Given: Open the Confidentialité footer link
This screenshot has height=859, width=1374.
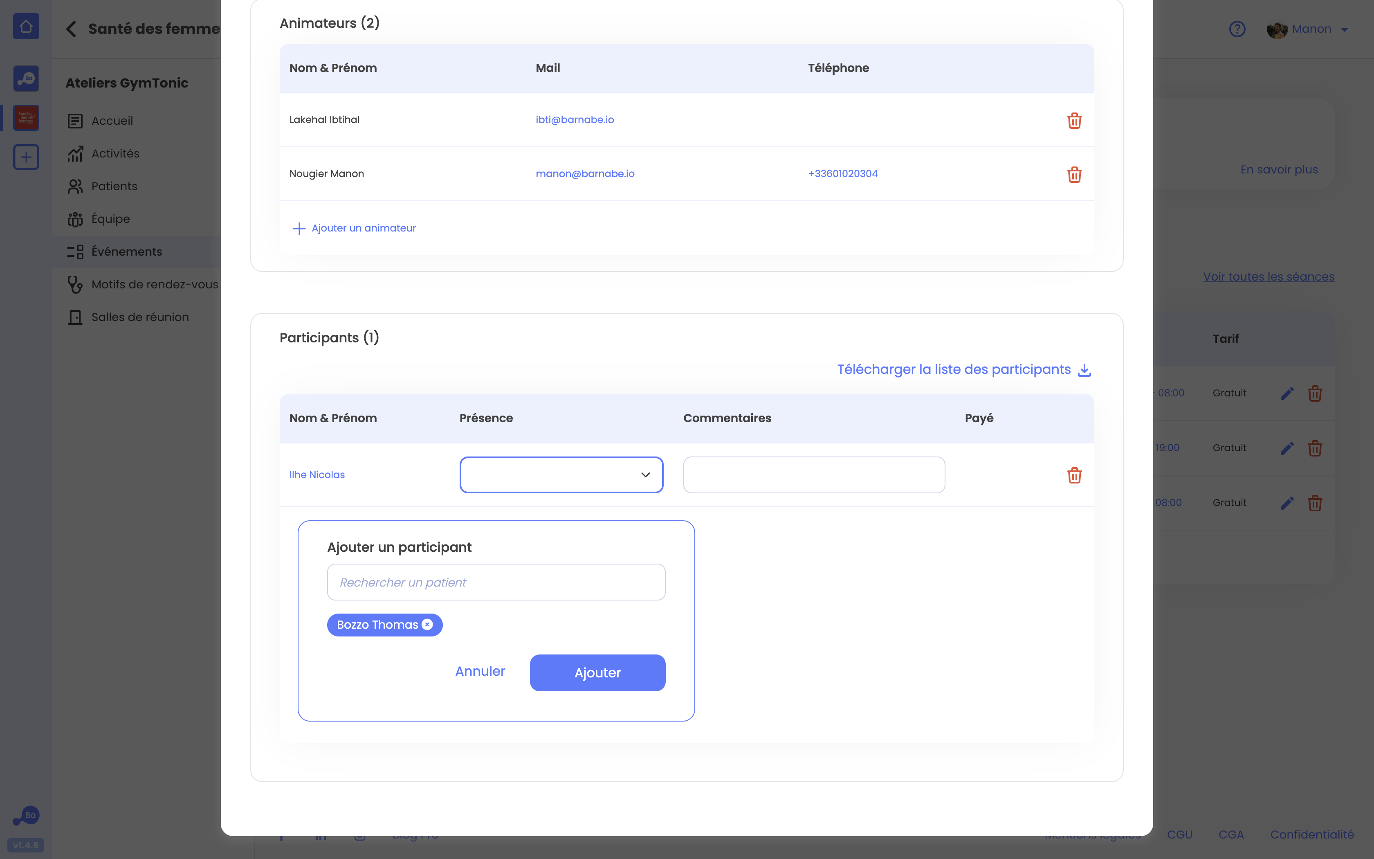Looking at the screenshot, I should pyautogui.click(x=1311, y=834).
